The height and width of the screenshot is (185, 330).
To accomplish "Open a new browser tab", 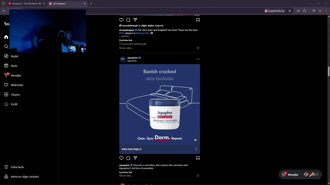I will [91, 4].
